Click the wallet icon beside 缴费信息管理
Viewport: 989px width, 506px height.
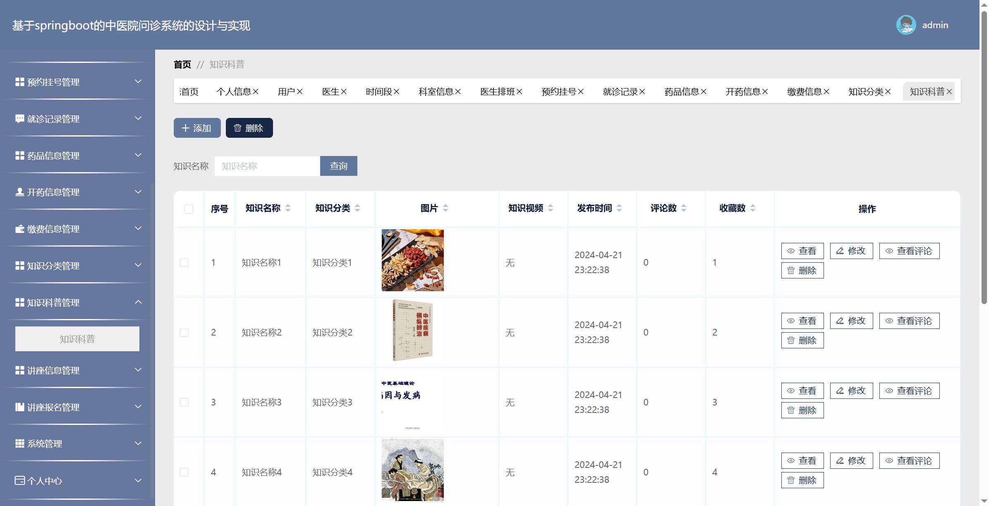(19, 229)
